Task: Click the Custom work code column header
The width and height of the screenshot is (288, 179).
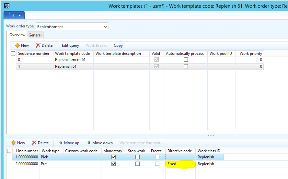Action: coord(82,151)
